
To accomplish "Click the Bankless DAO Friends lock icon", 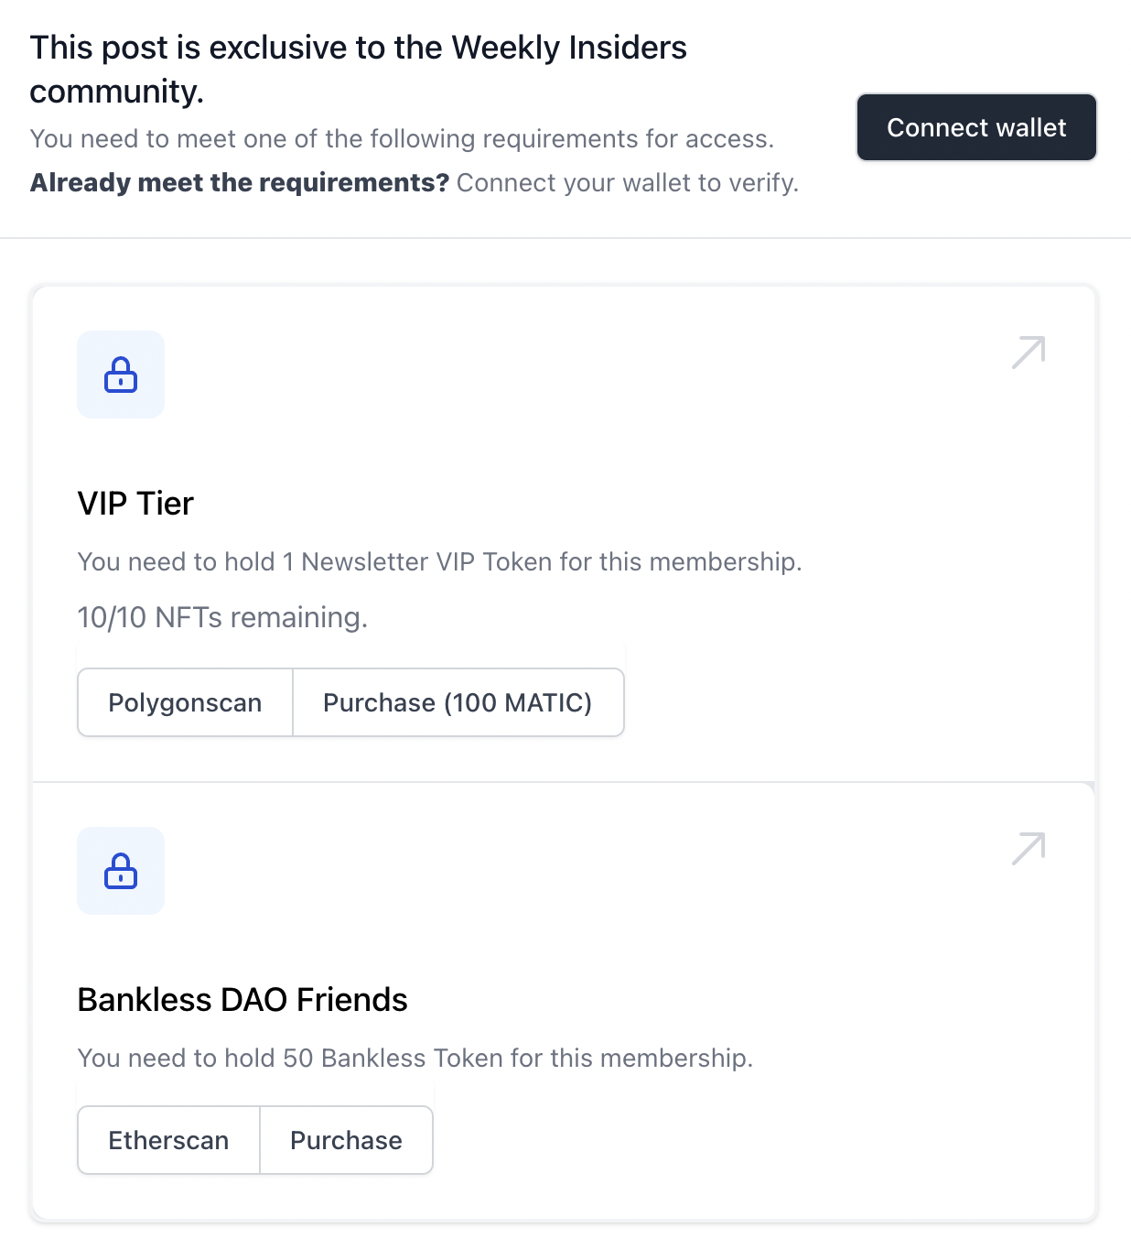I will [121, 871].
